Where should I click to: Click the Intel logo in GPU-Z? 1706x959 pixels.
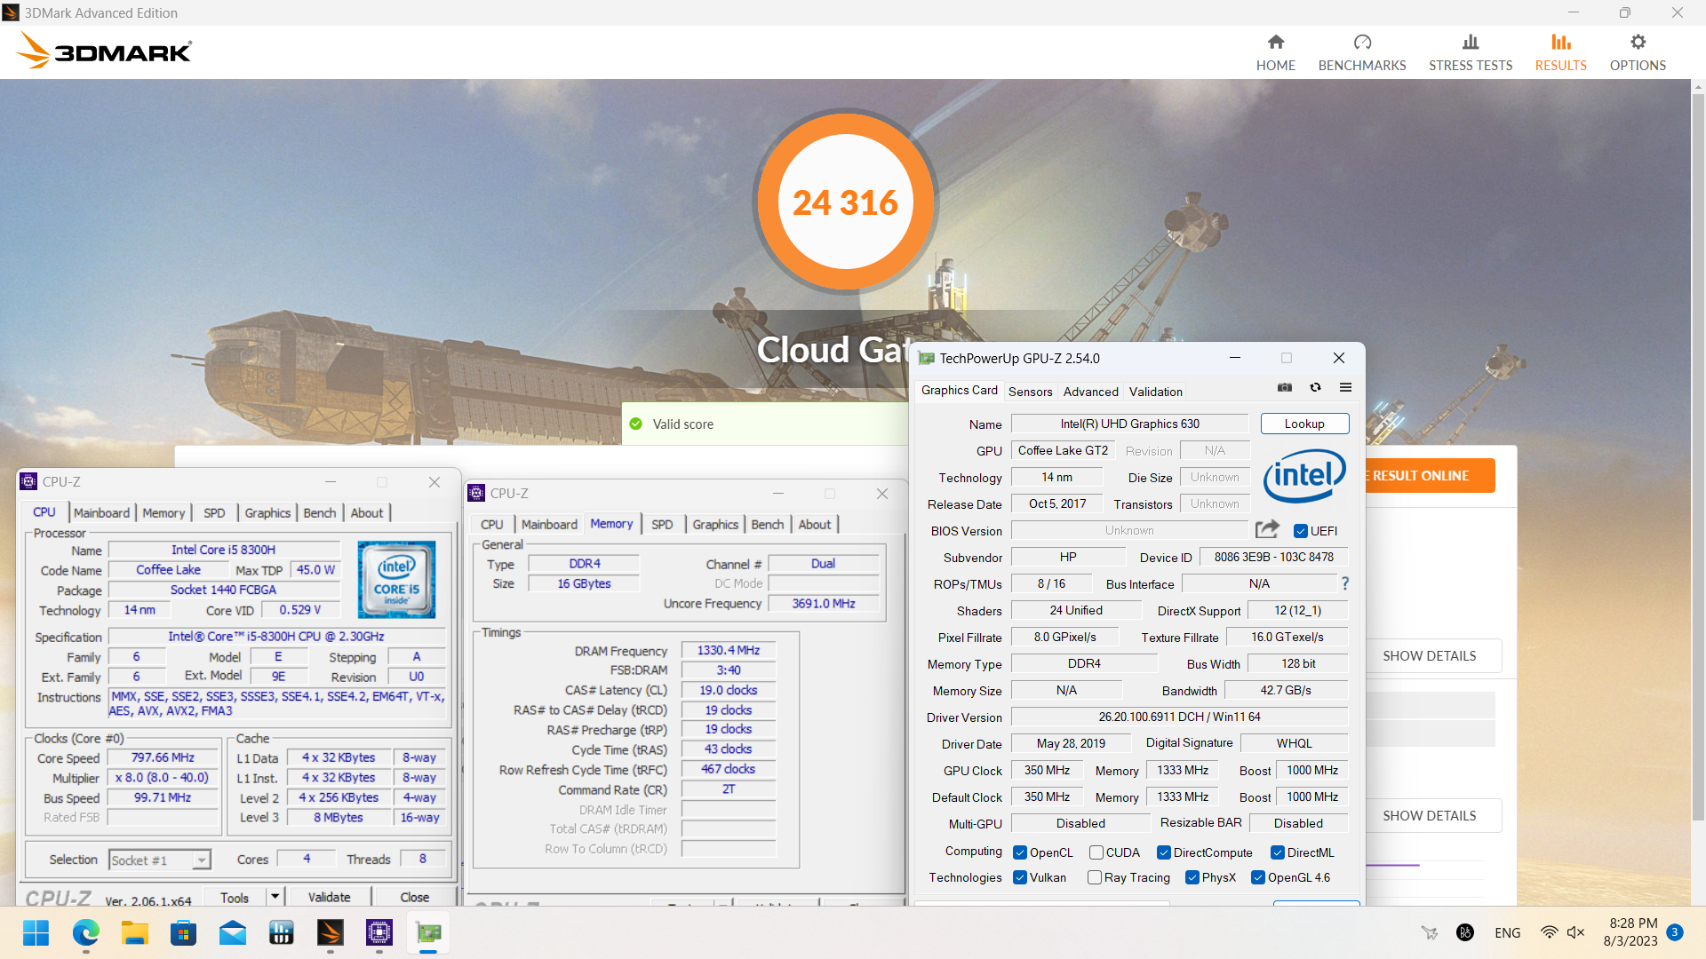(x=1304, y=476)
